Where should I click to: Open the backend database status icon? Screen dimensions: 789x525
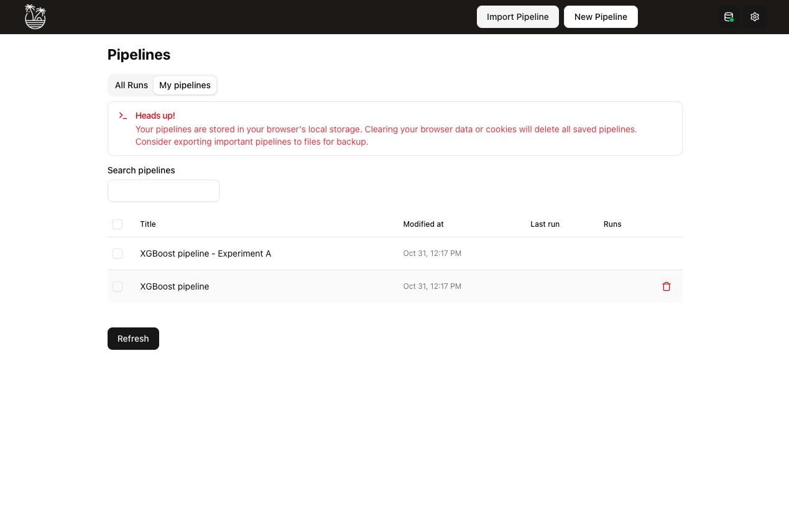point(729,17)
